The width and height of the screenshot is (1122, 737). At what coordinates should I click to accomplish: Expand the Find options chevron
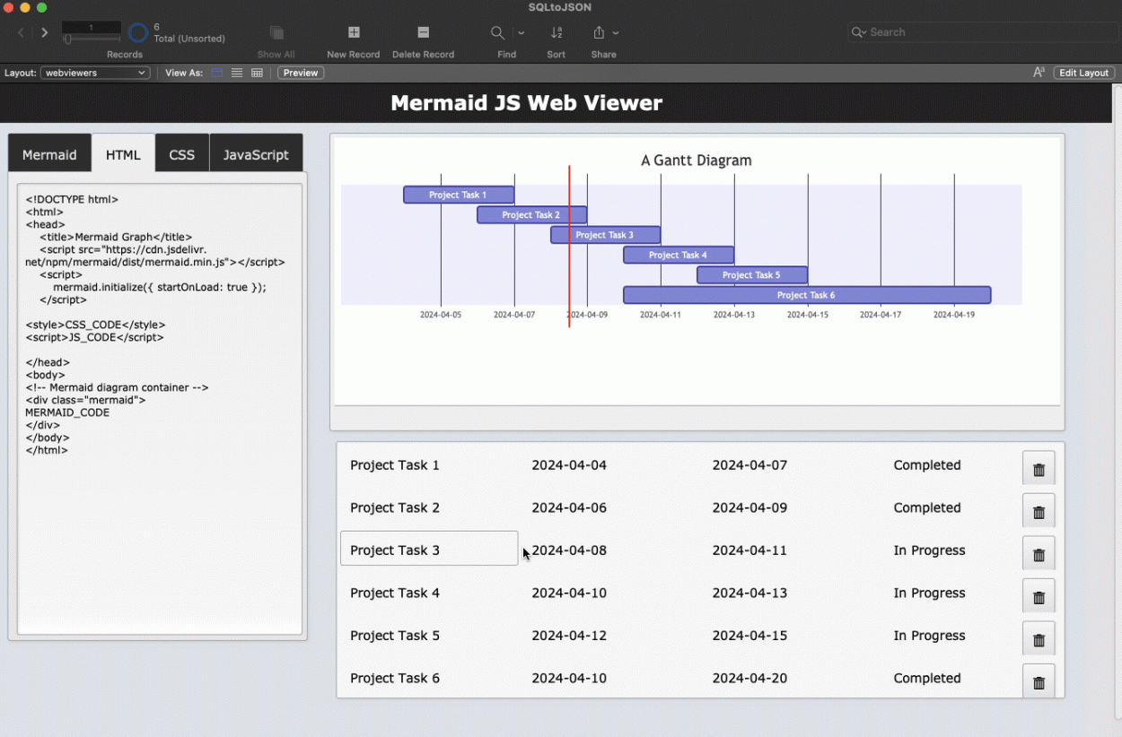[521, 32]
